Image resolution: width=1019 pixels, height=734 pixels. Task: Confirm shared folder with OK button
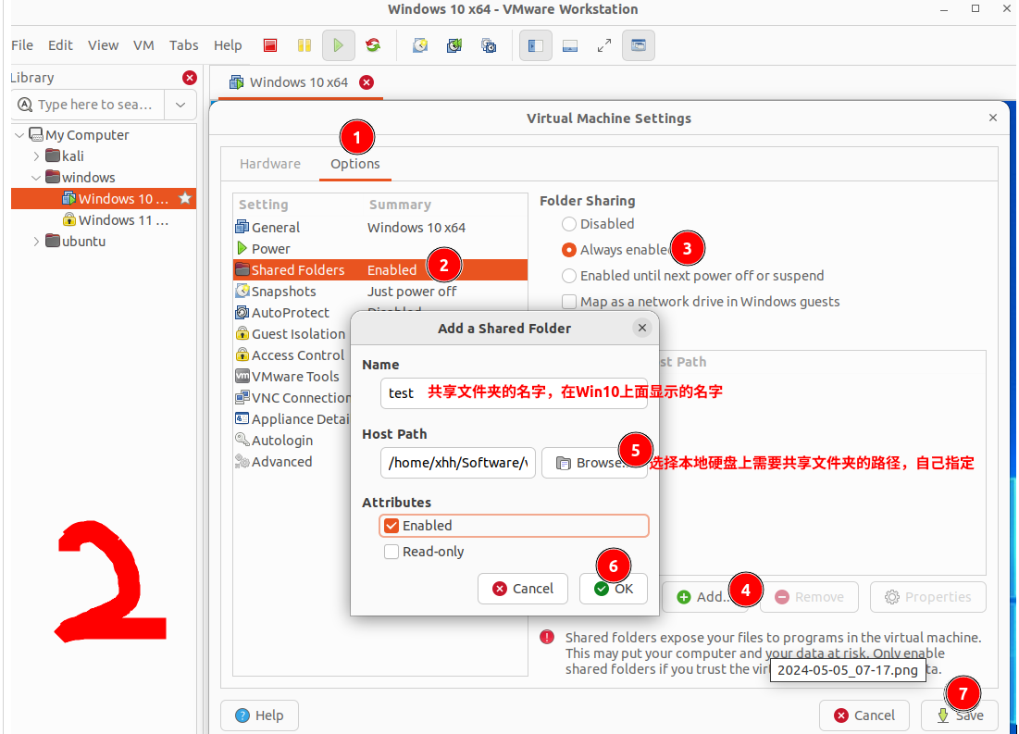pos(614,589)
